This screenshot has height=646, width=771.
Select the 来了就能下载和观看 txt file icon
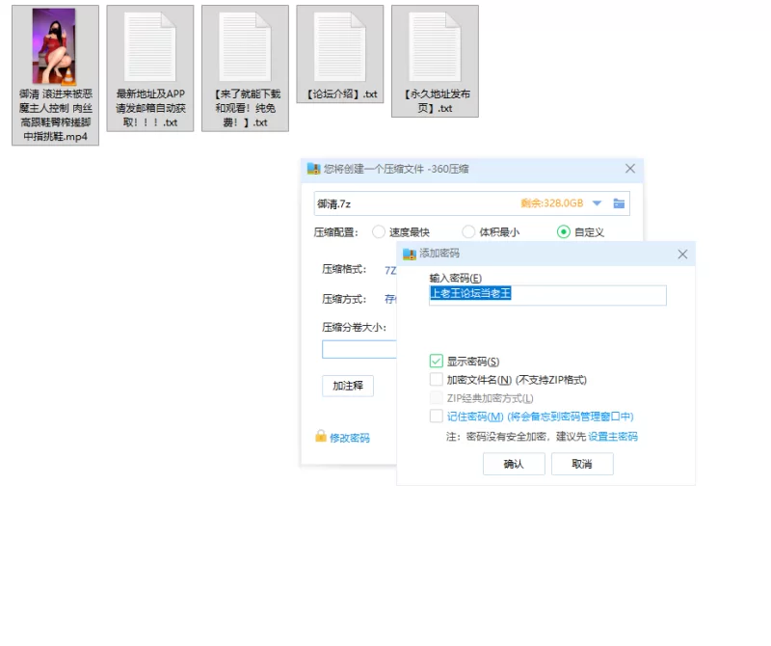245,46
